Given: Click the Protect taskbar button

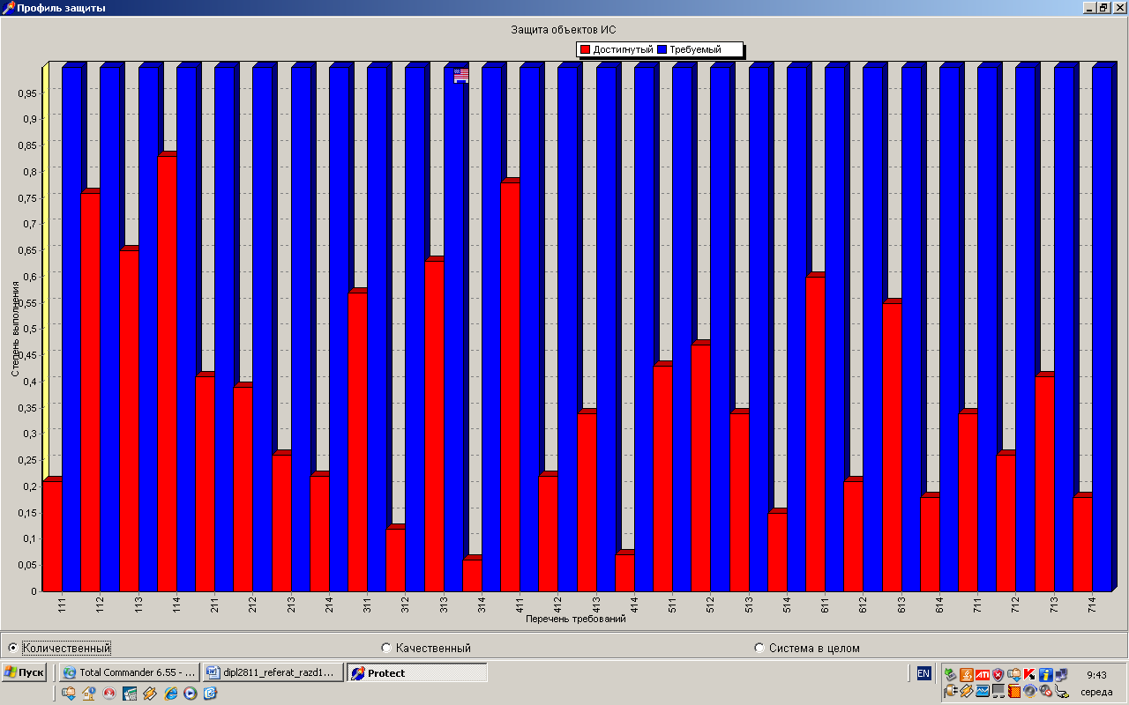Looking at the screenshot, I should (416, 672).
